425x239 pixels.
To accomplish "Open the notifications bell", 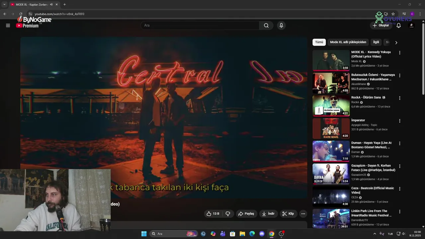I will coord(399,26).
